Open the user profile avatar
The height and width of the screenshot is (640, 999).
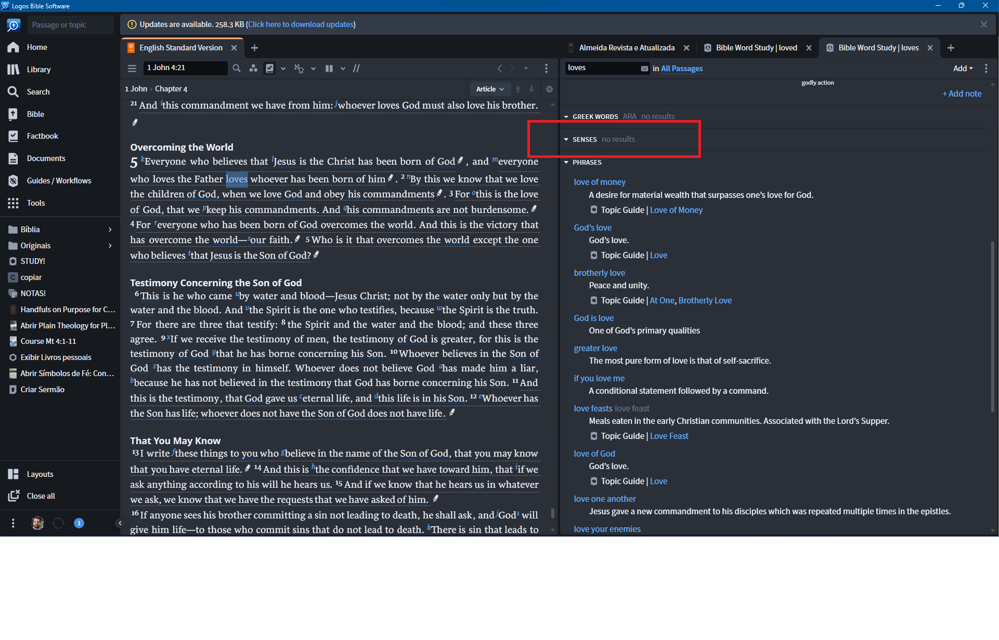point(37,523)
